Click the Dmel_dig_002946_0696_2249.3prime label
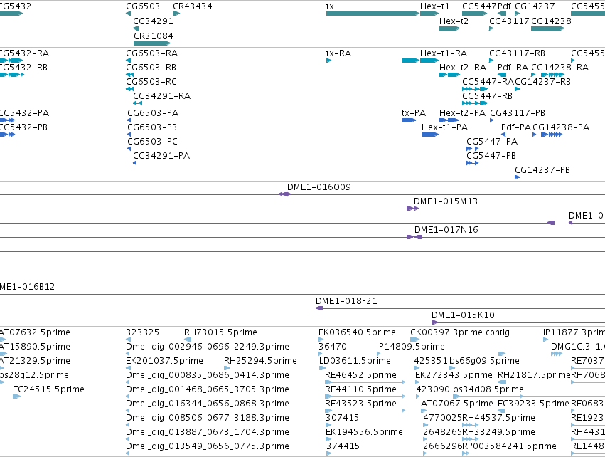Screen dimensions: 605x457 tap(208, 347)
